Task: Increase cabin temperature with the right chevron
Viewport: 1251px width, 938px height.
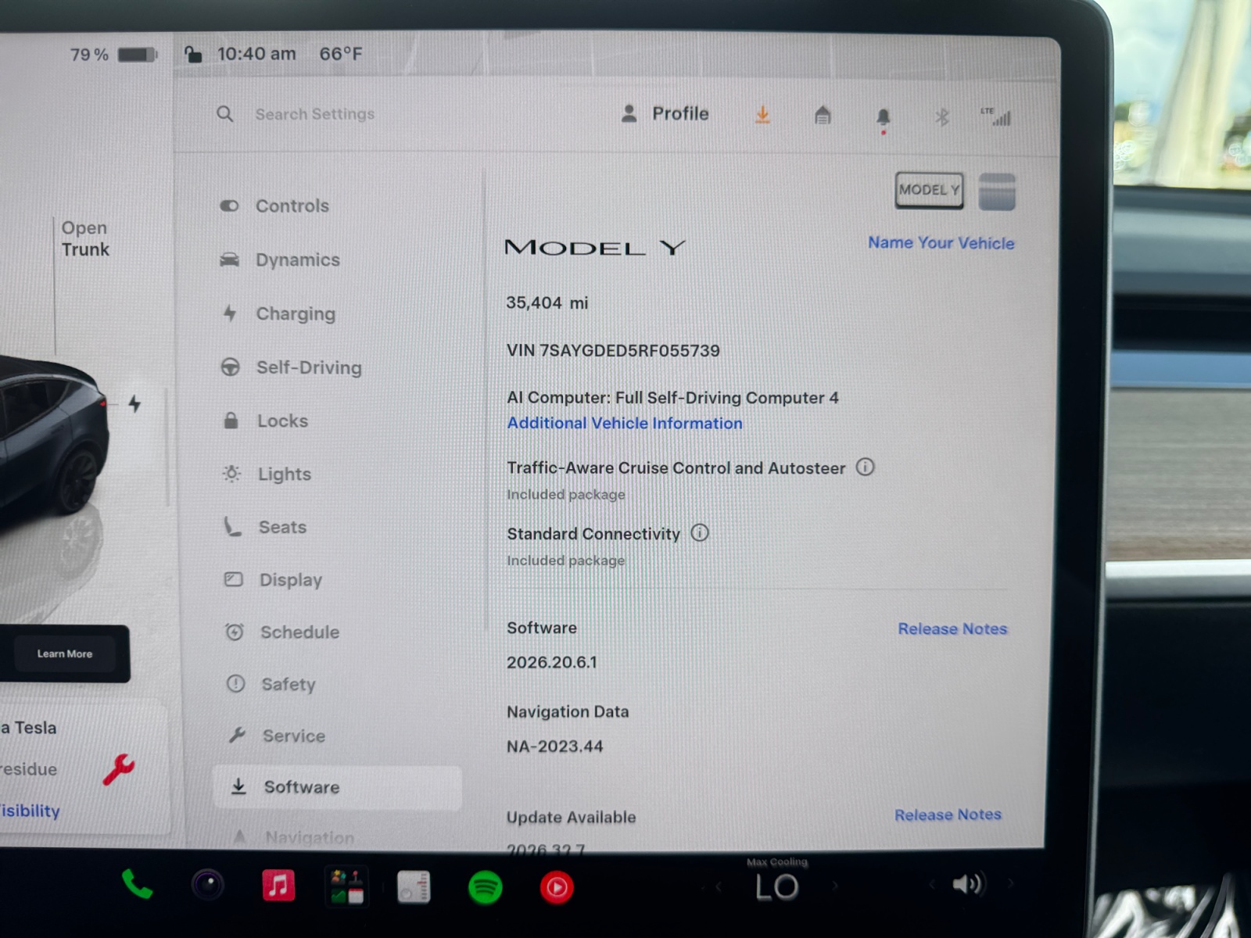Action: click(835, 886)
